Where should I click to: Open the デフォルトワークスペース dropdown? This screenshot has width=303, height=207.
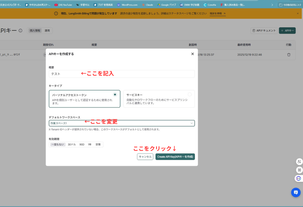tap(122, 123)
